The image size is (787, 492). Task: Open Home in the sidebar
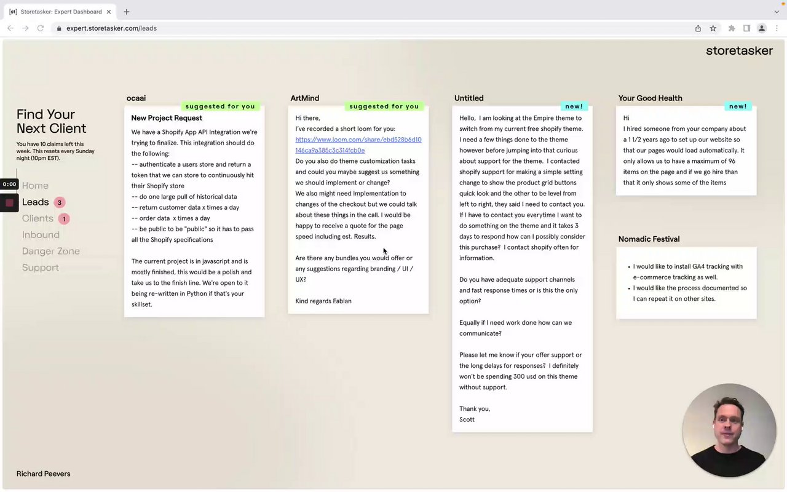pyautogui.click(x=35, y=186)
